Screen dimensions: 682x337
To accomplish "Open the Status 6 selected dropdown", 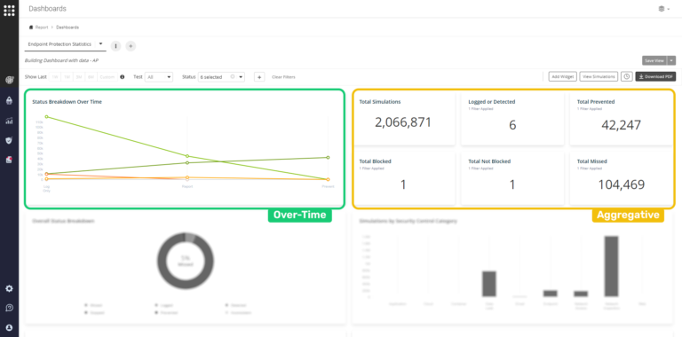I will (x=221, y=77).
